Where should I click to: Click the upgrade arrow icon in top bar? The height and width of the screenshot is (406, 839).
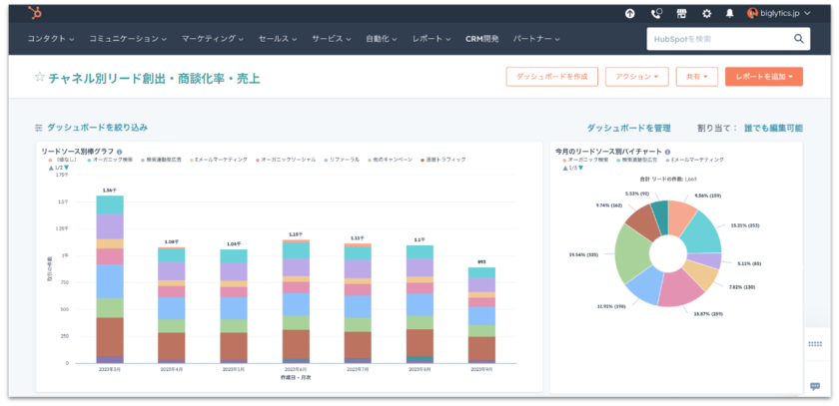pyautogui.click(x=629, y=14)
